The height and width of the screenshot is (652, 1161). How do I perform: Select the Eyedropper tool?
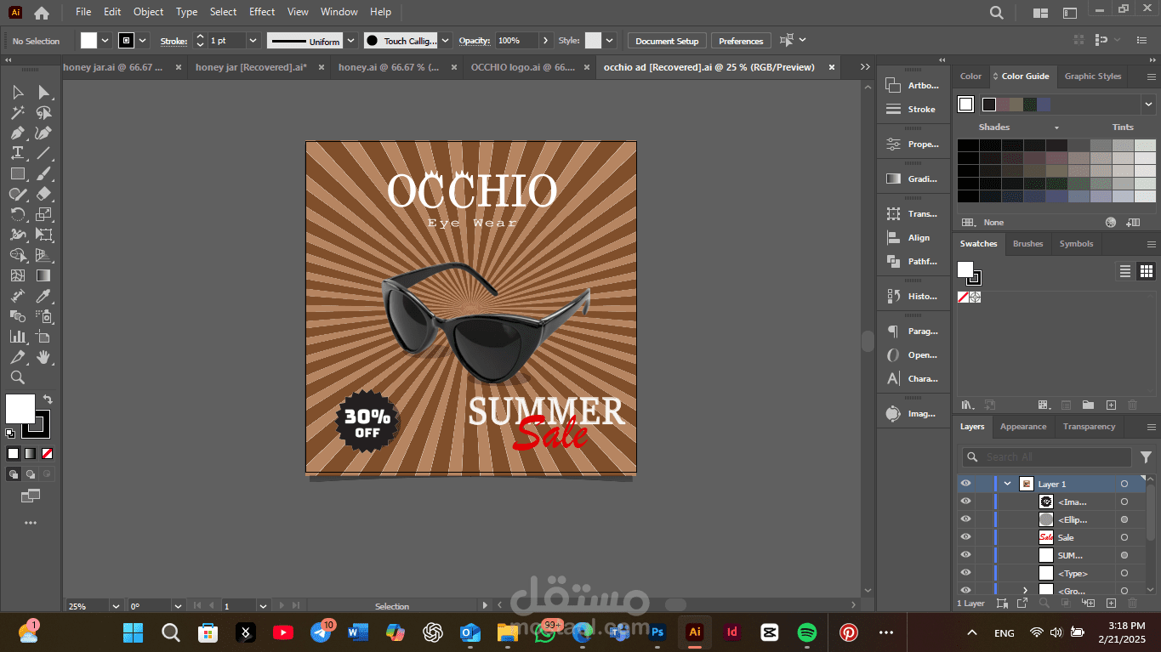coord(43,296)
